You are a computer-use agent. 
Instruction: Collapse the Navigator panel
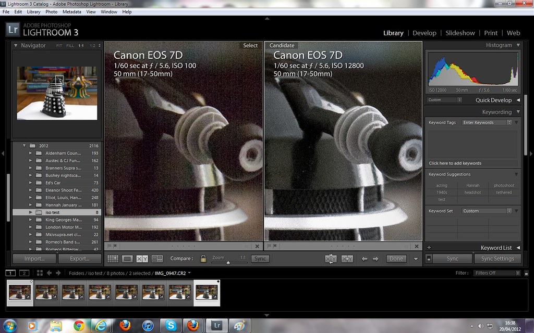click(16, 46)
